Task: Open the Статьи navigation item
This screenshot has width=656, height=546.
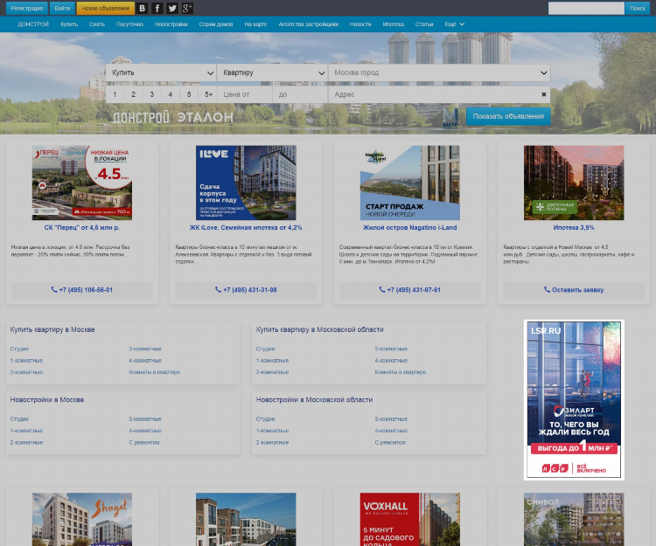Action: click(424, 24)
